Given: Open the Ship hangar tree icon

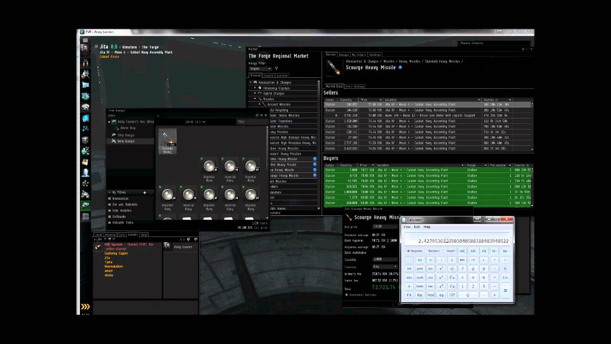Looking at the screenshot, I should [114, 135].
